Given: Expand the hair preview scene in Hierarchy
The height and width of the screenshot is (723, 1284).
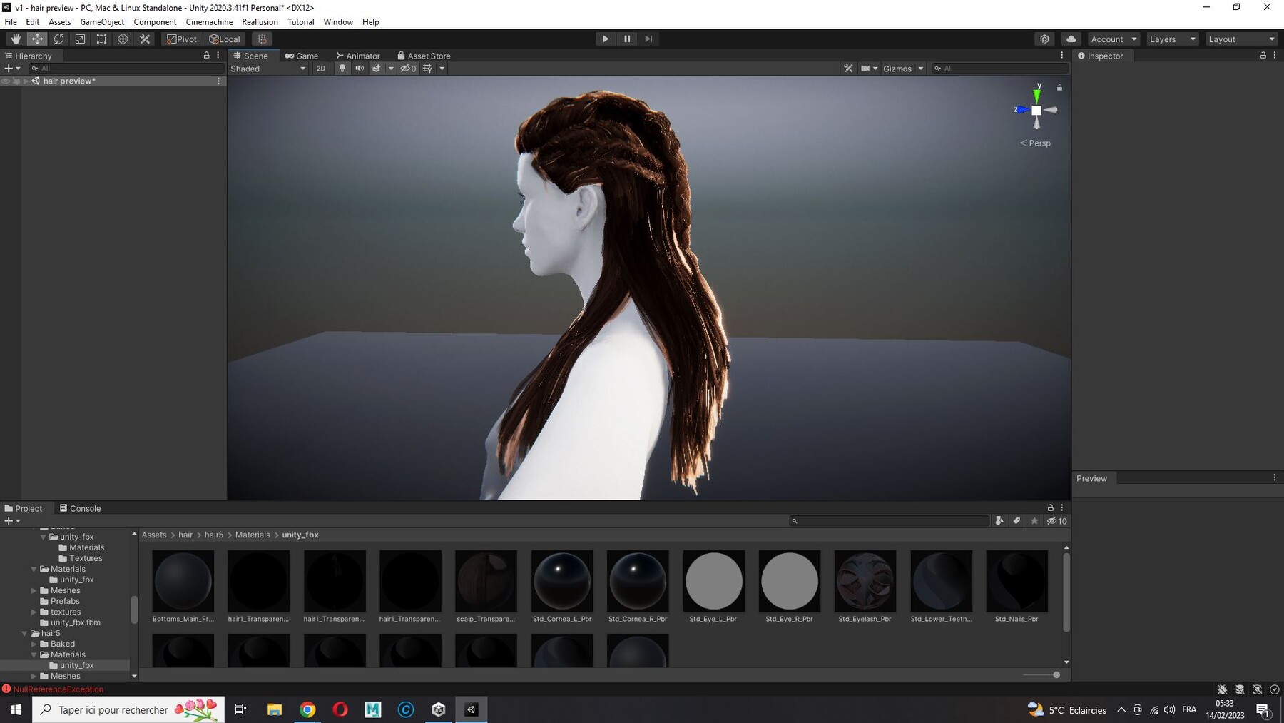Looking at the screenshot, I should pyautogui.click(x=26, y=81).
